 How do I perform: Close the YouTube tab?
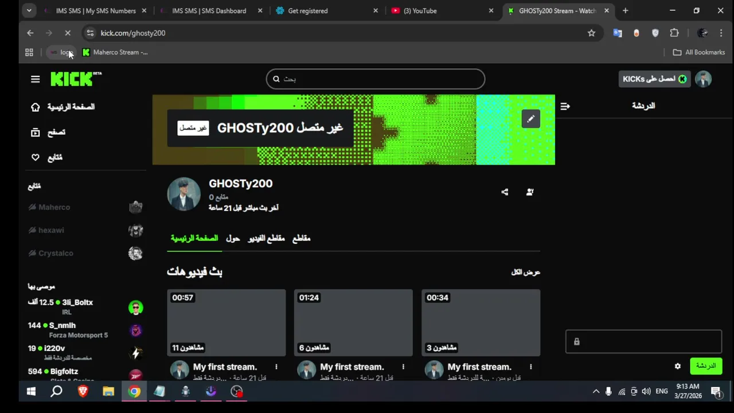491,10
